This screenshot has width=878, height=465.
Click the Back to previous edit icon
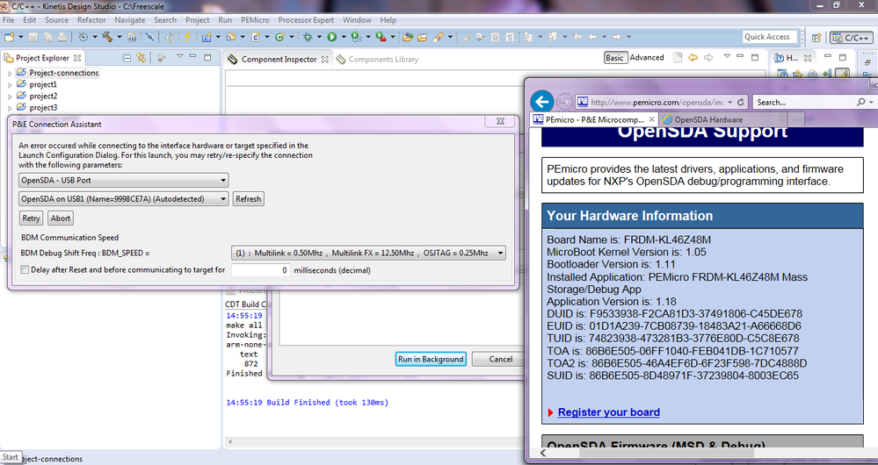click(x=577, y=37)
